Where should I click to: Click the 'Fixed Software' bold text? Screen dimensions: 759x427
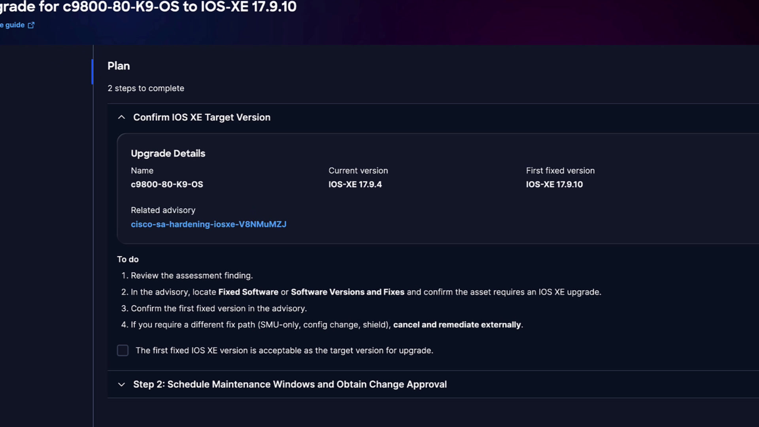[x=248, y=292]
